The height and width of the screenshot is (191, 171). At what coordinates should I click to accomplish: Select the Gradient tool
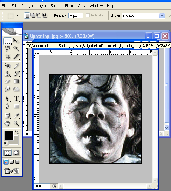(x=16, y=82)
